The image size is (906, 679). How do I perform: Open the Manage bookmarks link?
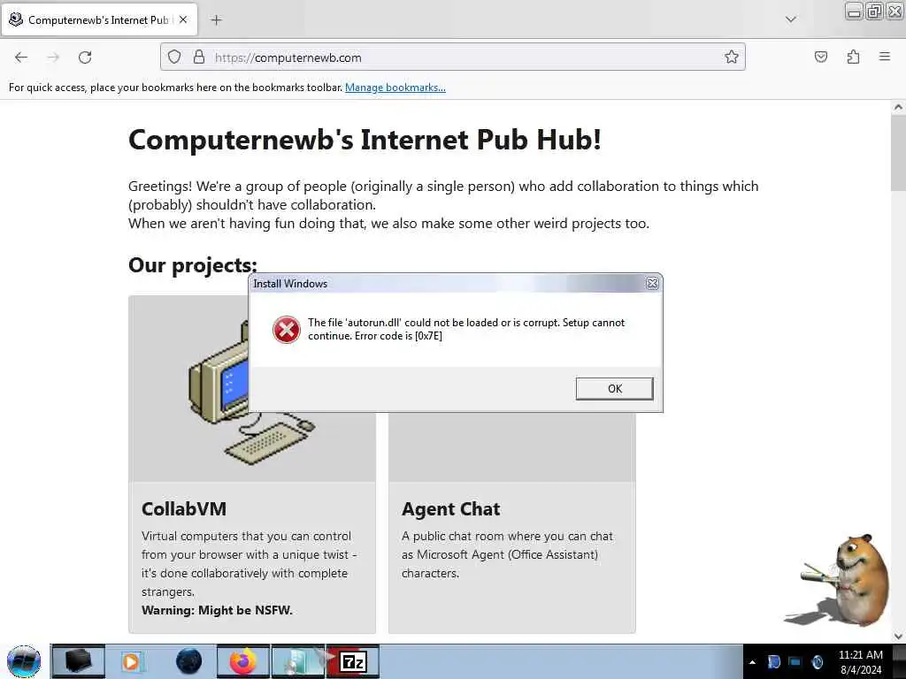coord(395,88)
